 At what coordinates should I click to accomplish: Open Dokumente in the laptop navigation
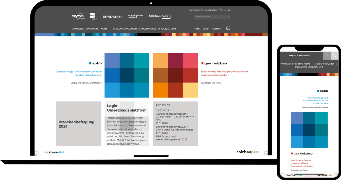[92, 29]
